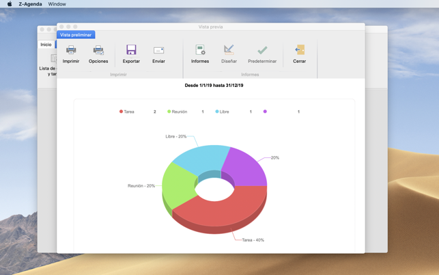Select the Vista preliminar tab
The width and height of the screenshot is (439, 275).
click(x=76, y=35)
